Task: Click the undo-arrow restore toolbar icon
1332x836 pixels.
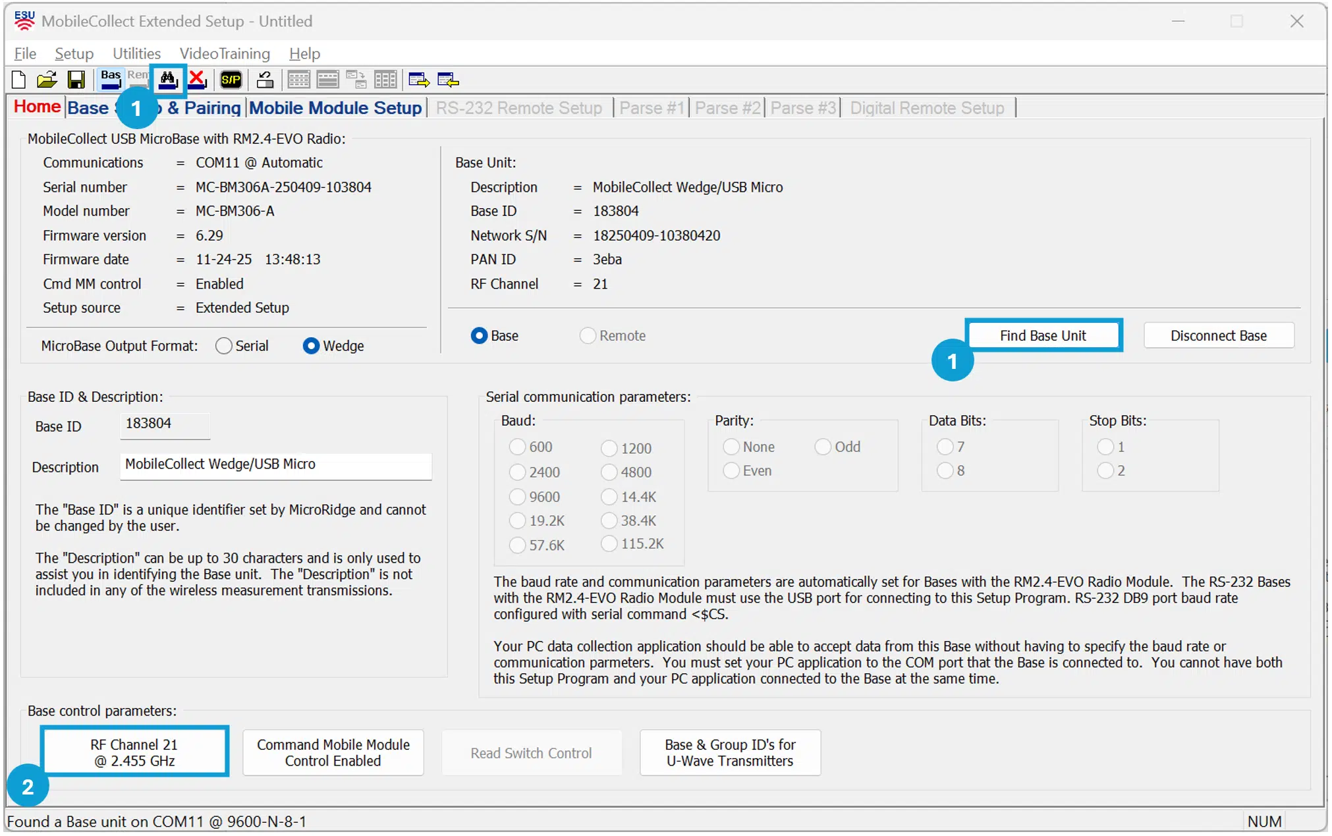Action: [265, 80]
